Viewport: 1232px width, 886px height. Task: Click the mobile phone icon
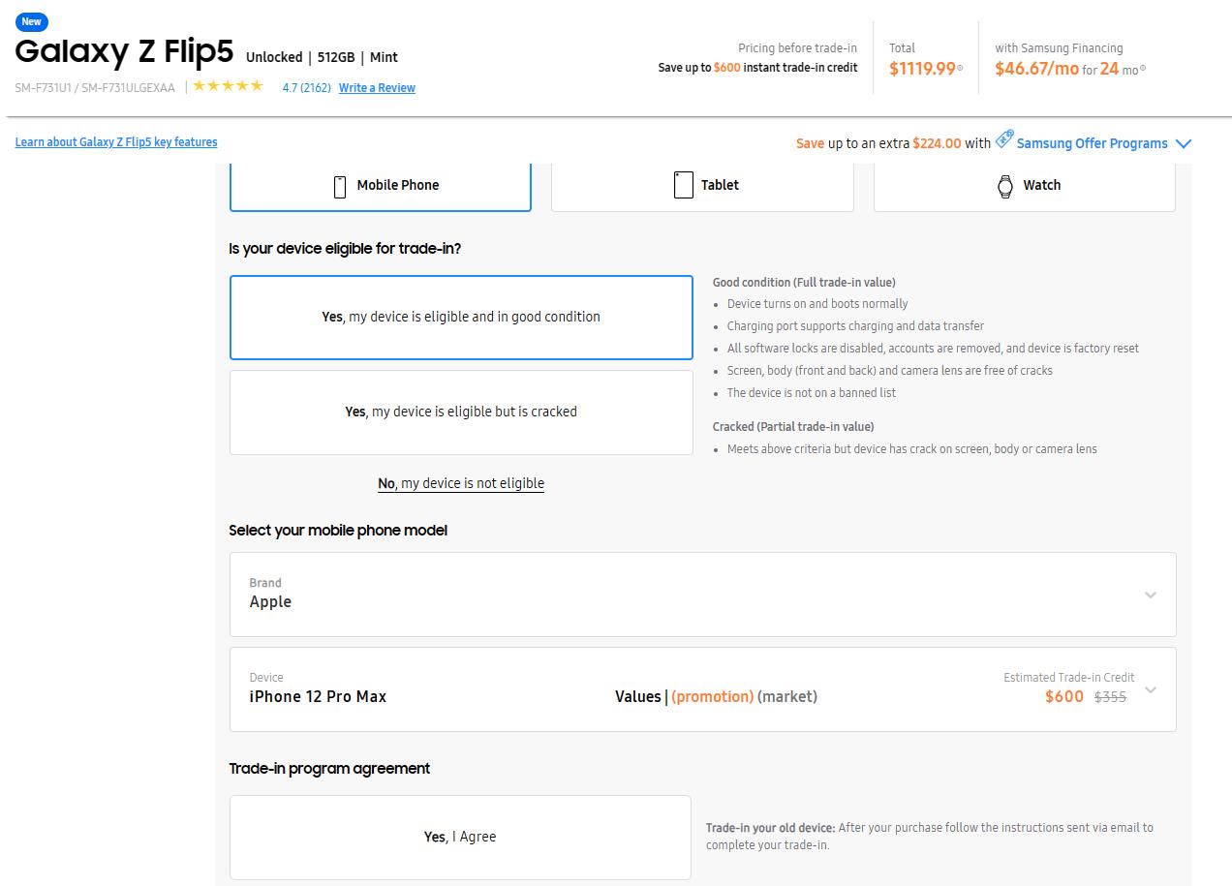pyautogui.click(x=340, y=186)
